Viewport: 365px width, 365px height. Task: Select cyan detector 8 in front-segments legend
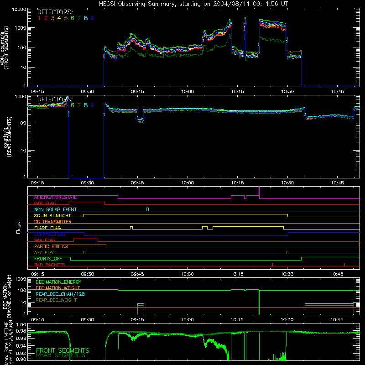click(86, 18)
